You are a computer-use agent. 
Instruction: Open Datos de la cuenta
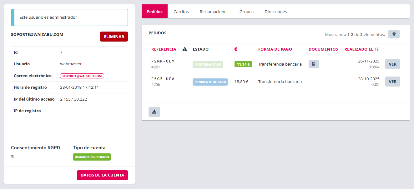102,175
